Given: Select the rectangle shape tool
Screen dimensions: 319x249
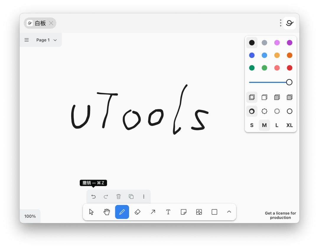Looking at the screenshot, I should [x=214, y=212].
